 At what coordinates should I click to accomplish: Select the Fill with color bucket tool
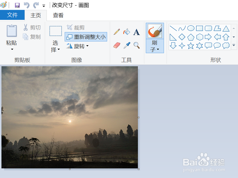point(127,32)
